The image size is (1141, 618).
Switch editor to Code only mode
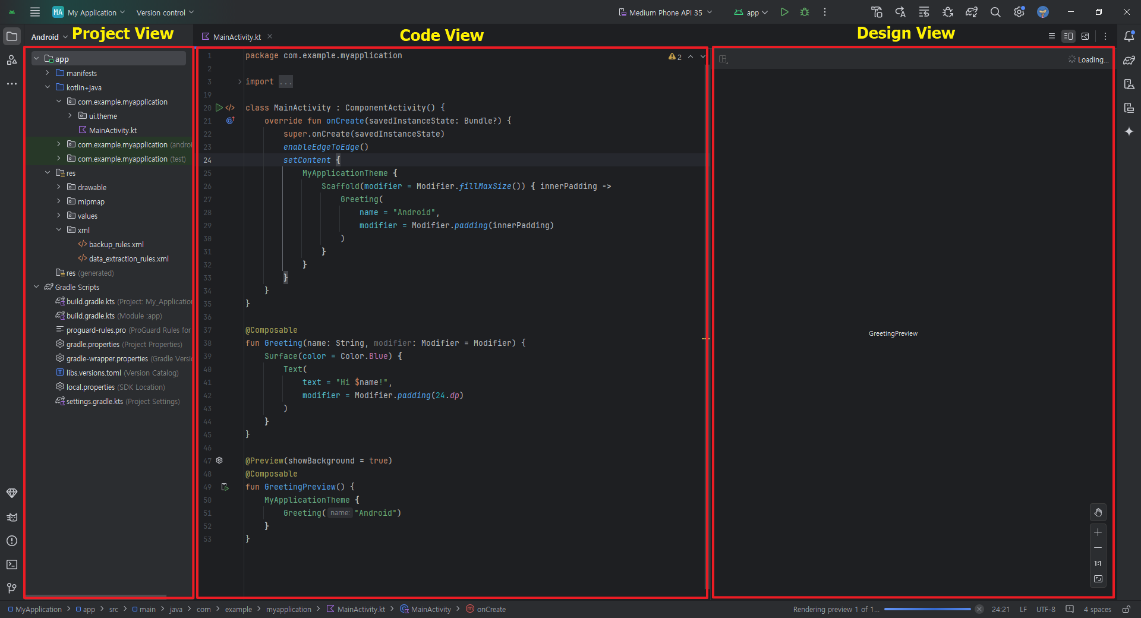click(1052, 36)
